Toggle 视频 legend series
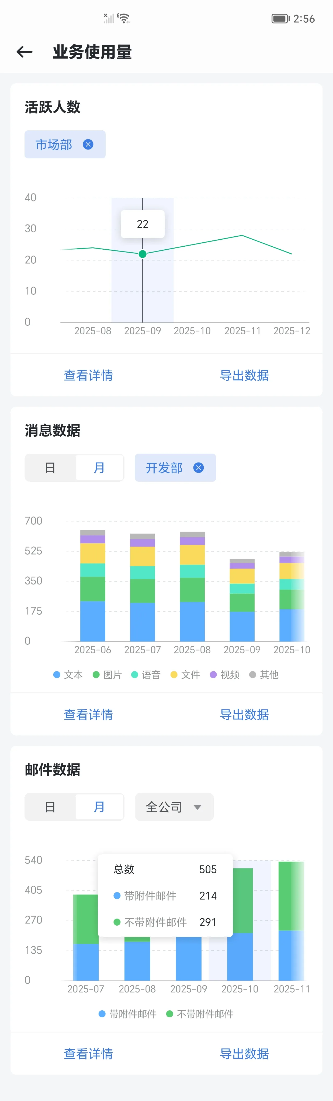 [225, 675]
